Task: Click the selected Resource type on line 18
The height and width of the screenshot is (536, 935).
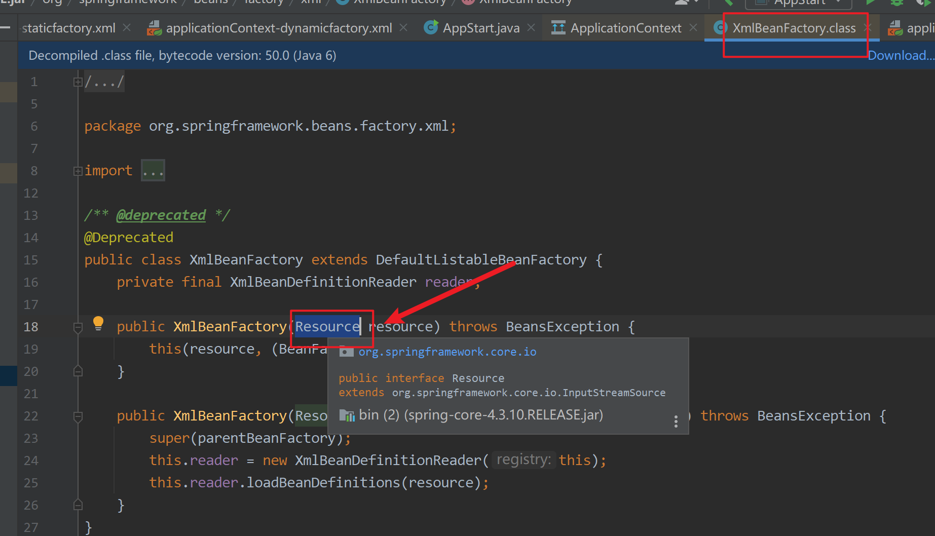Action: 327,327
